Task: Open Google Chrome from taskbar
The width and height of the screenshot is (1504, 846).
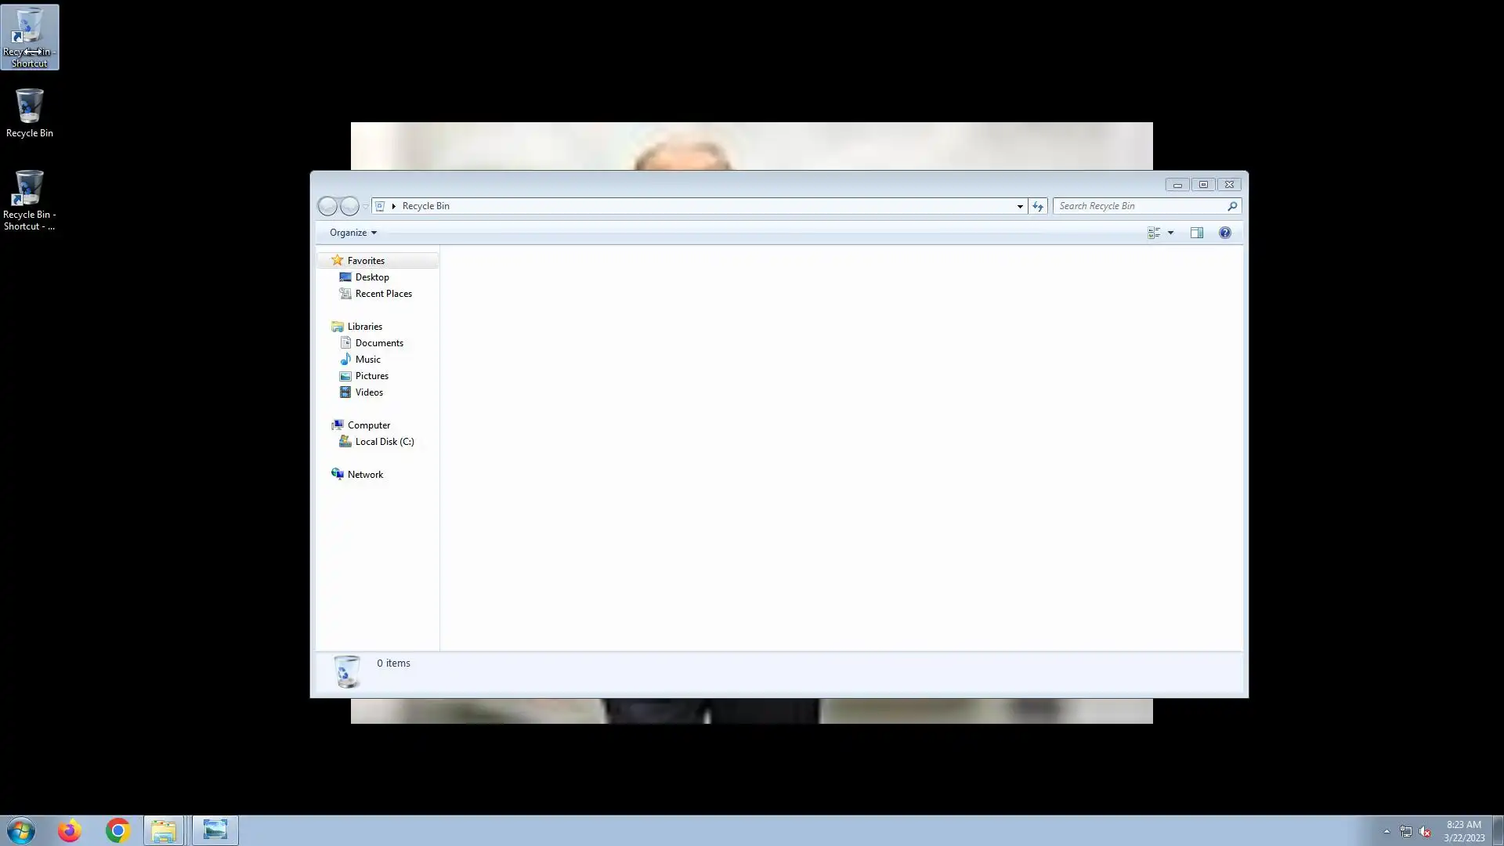Action: (x=117, y=830)
